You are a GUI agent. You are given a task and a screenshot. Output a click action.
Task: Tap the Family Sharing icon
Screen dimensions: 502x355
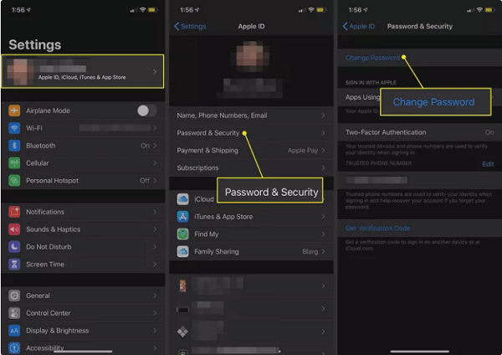coord(182,251)
